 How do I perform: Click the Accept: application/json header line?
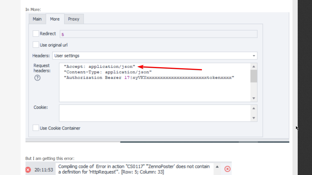click(x=99, y=67)
